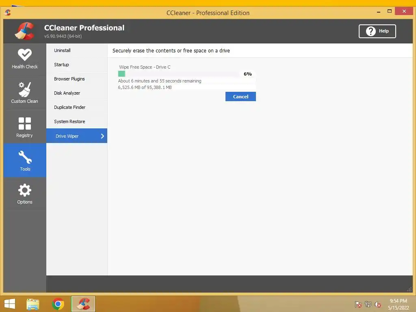Click the network tray icon
The image size is (416, 312).
(368, 304)
